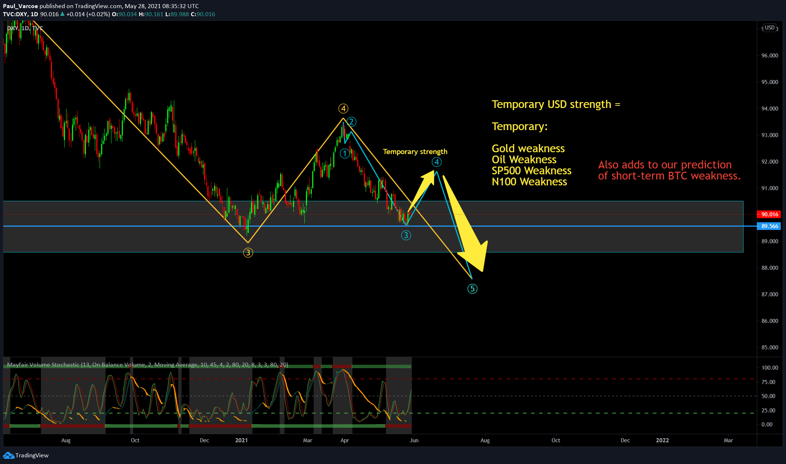Click the 75.00 stochastic axis label

pyautogui.click(x=768, y=382)
